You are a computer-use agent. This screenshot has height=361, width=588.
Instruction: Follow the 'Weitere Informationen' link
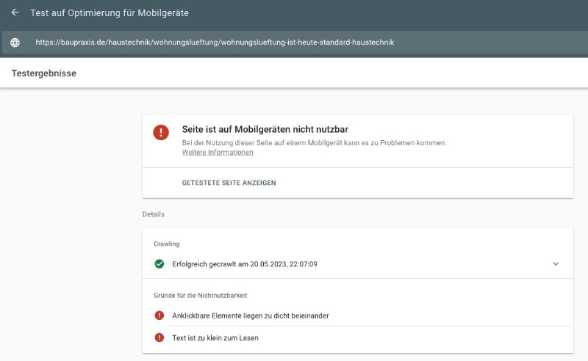click(x=218, y=153)
